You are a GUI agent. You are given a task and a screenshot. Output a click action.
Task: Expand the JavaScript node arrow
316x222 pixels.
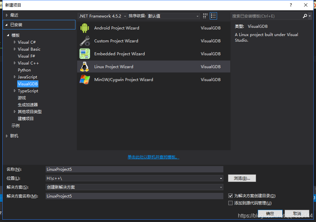(x=15, y=77)
